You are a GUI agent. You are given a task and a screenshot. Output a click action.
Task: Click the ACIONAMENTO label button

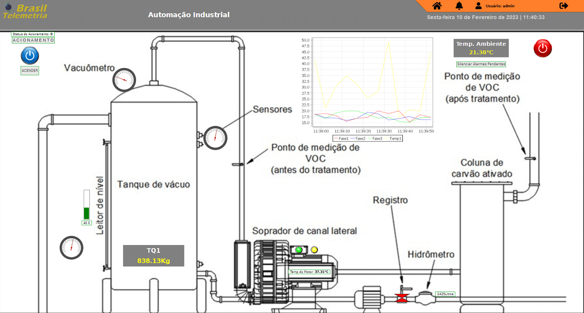[33, 40]
